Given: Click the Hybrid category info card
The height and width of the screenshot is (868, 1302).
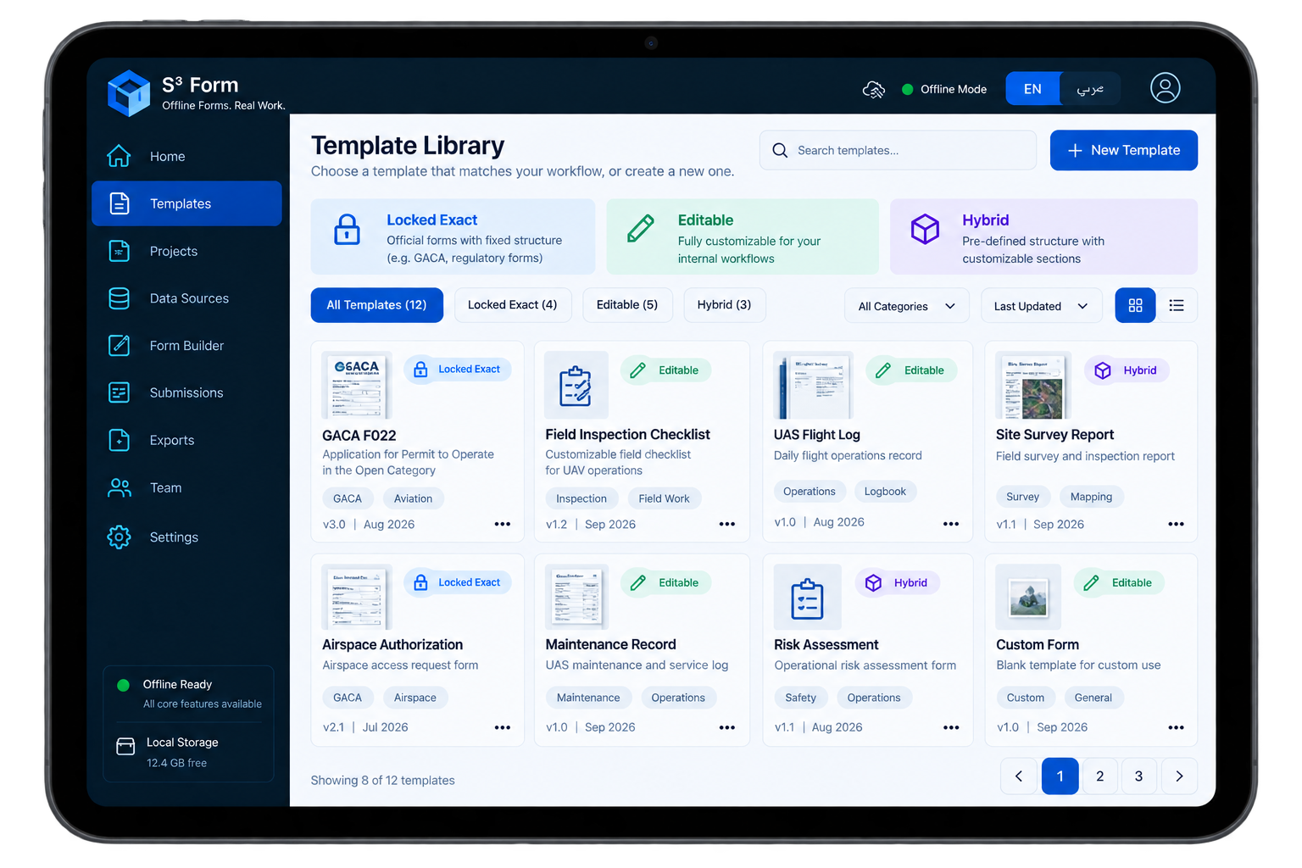Looking at the screenshot, I should [1043, 236].
